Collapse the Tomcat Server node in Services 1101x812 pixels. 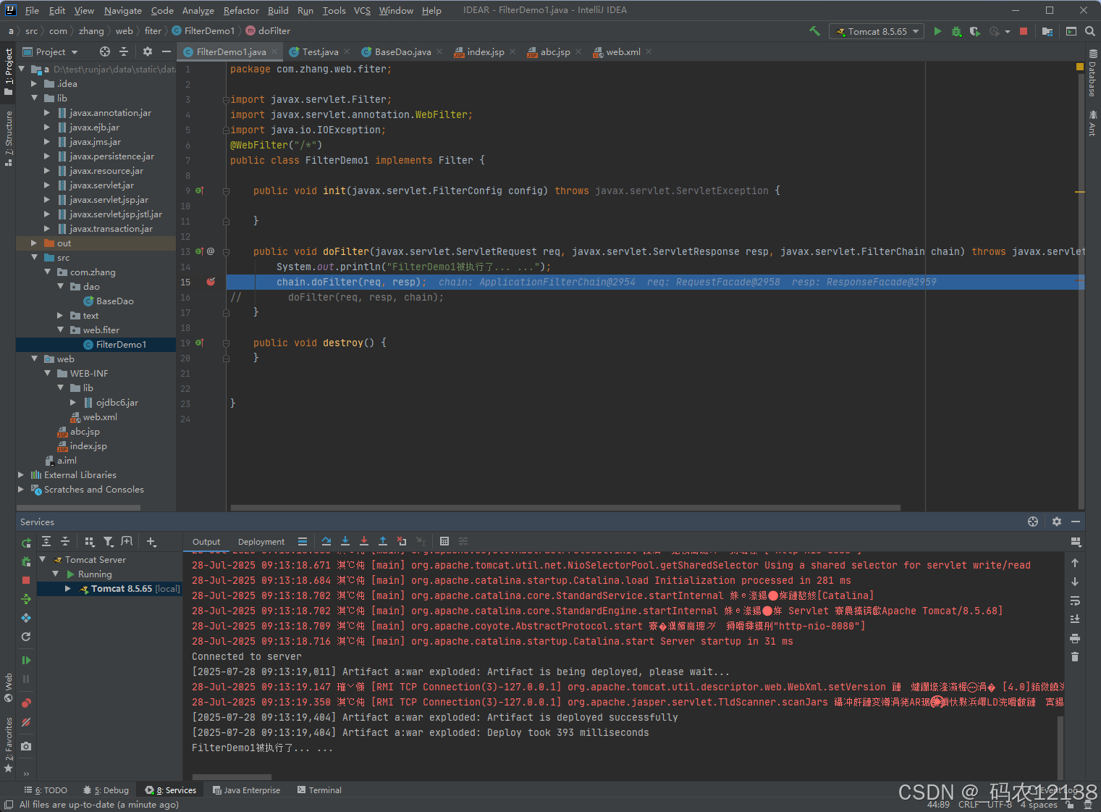[43, 559]
